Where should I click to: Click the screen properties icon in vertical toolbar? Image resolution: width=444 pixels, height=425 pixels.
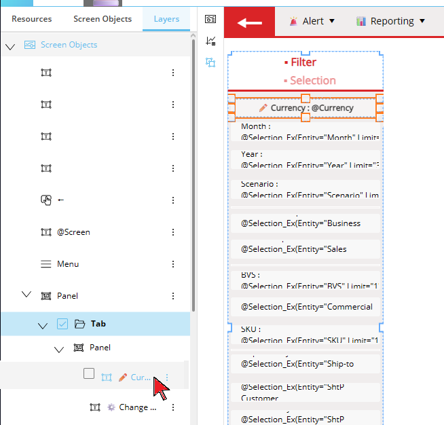(x=210, y=19)
